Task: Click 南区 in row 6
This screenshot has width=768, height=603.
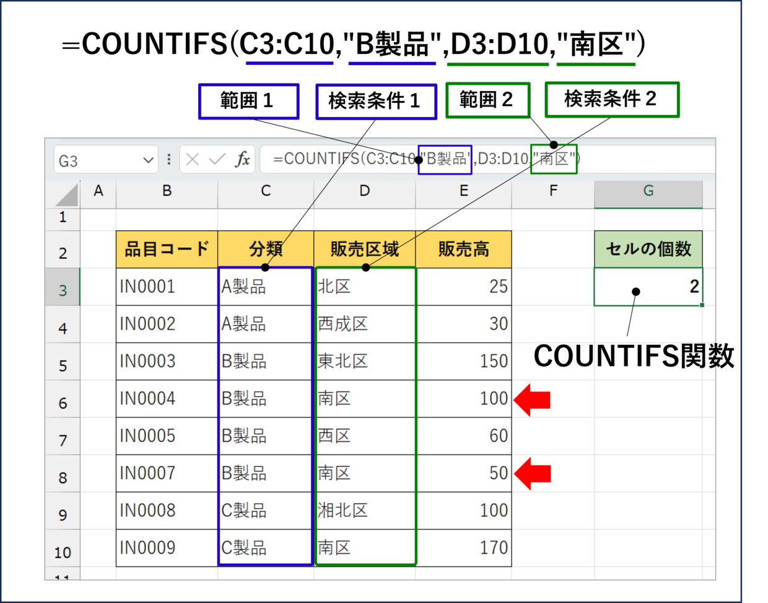Action: [365, 399]
